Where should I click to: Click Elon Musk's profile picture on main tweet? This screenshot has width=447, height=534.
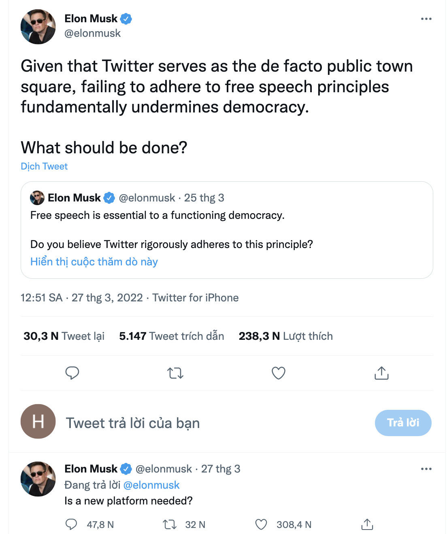tap(38, 27)
